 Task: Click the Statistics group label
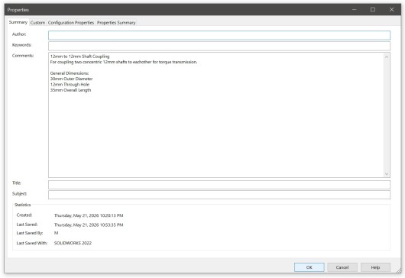point(23,205)
